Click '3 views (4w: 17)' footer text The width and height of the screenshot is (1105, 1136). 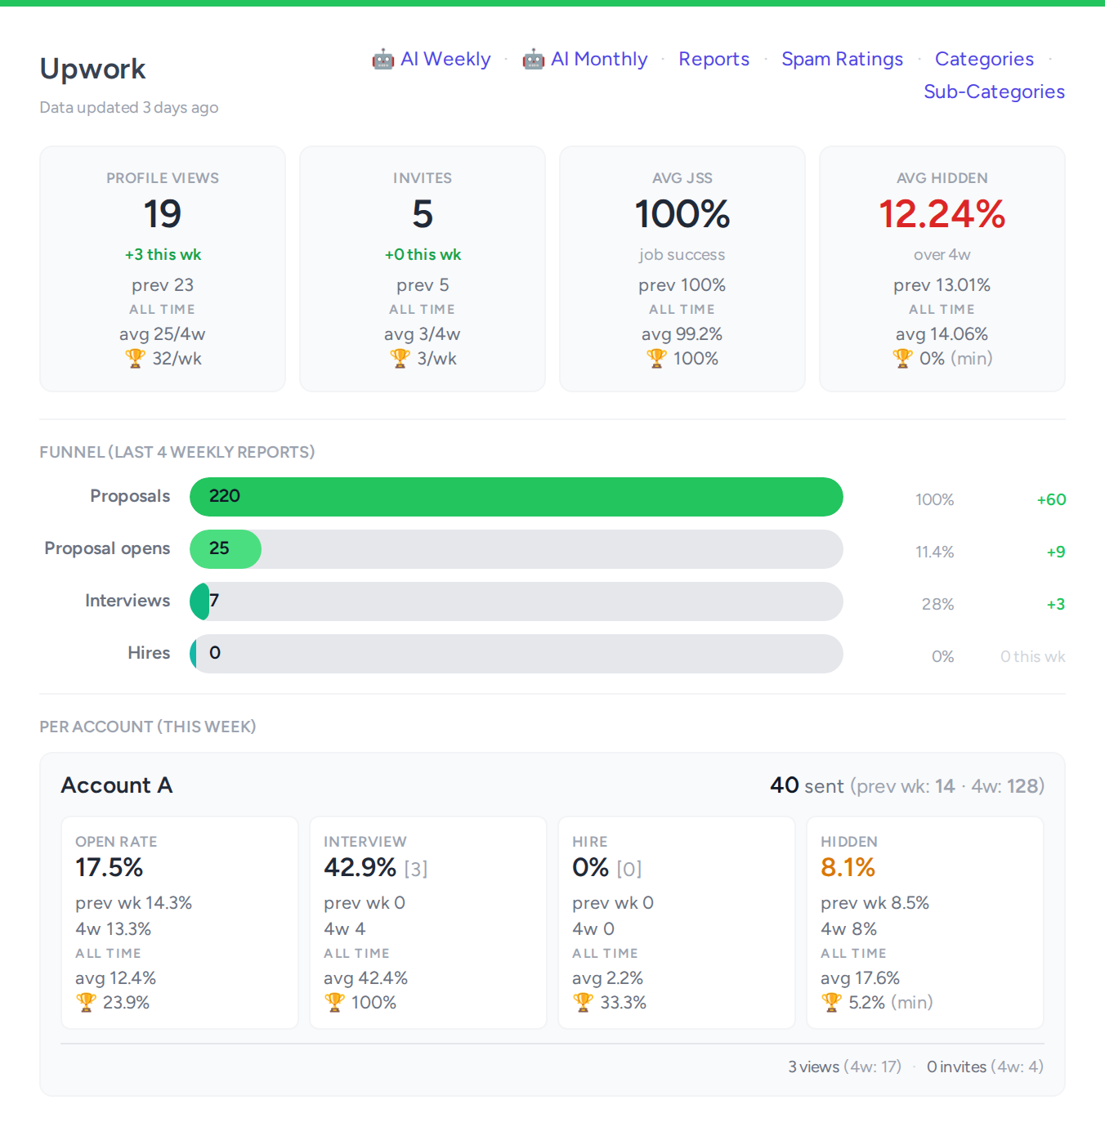pyautogui.click(x=845, y=1067)
